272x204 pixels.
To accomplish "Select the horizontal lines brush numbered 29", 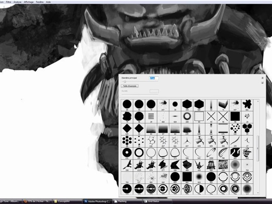I will [151, 117].
